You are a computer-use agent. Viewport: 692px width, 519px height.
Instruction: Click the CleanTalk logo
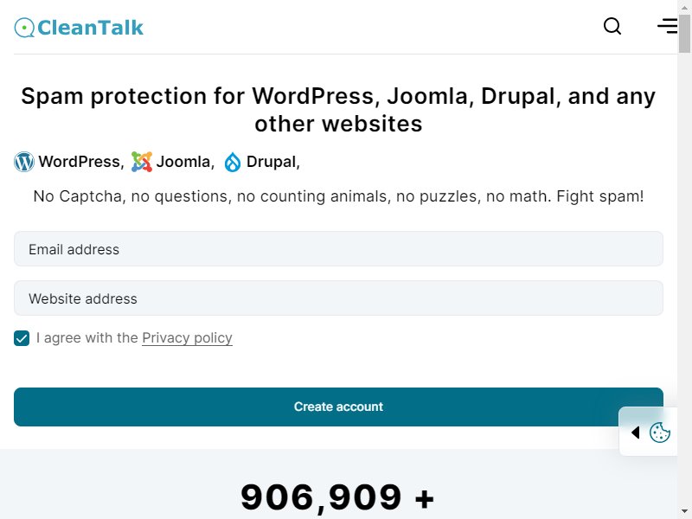(x=79, y=28)
